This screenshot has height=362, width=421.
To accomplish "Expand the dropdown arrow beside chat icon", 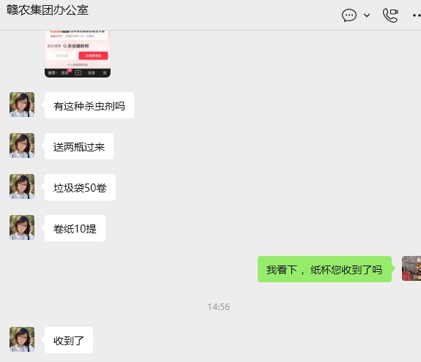I will tap(367, 15).
